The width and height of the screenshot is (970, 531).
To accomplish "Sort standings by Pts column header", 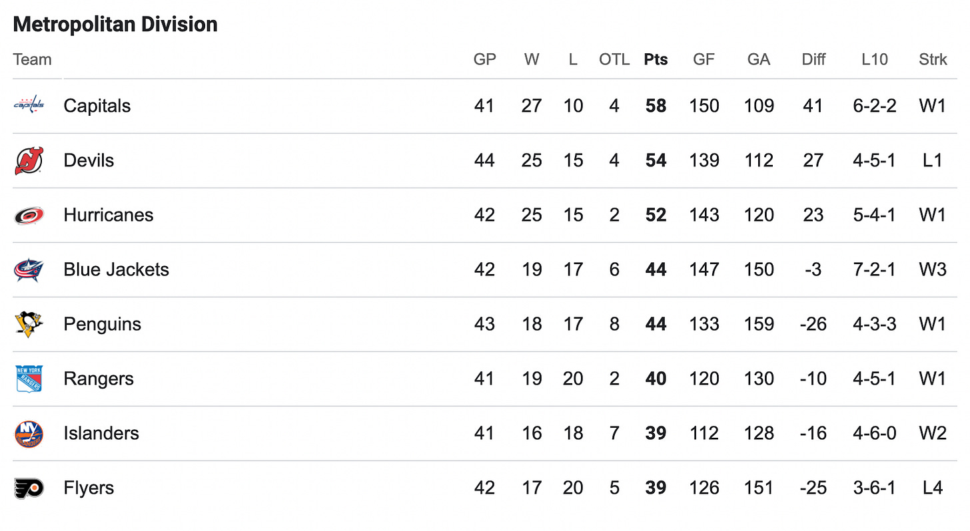I will (x=656, y=59).
